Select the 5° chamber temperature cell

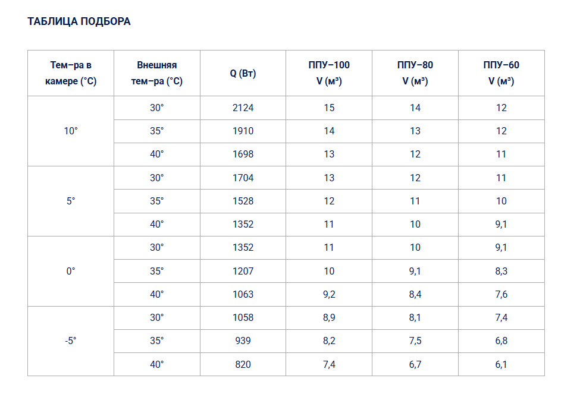click(x=71, y=201)
